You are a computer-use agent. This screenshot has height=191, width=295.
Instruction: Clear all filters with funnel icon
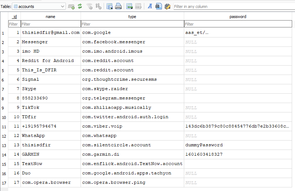(x=89, y=6)
